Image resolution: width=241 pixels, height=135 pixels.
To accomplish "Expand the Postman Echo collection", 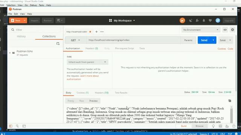I will [10, 53].
